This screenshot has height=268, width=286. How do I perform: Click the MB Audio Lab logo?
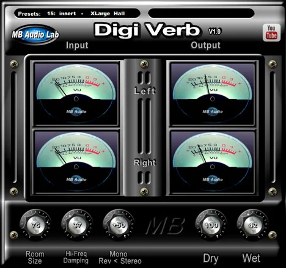35,35
